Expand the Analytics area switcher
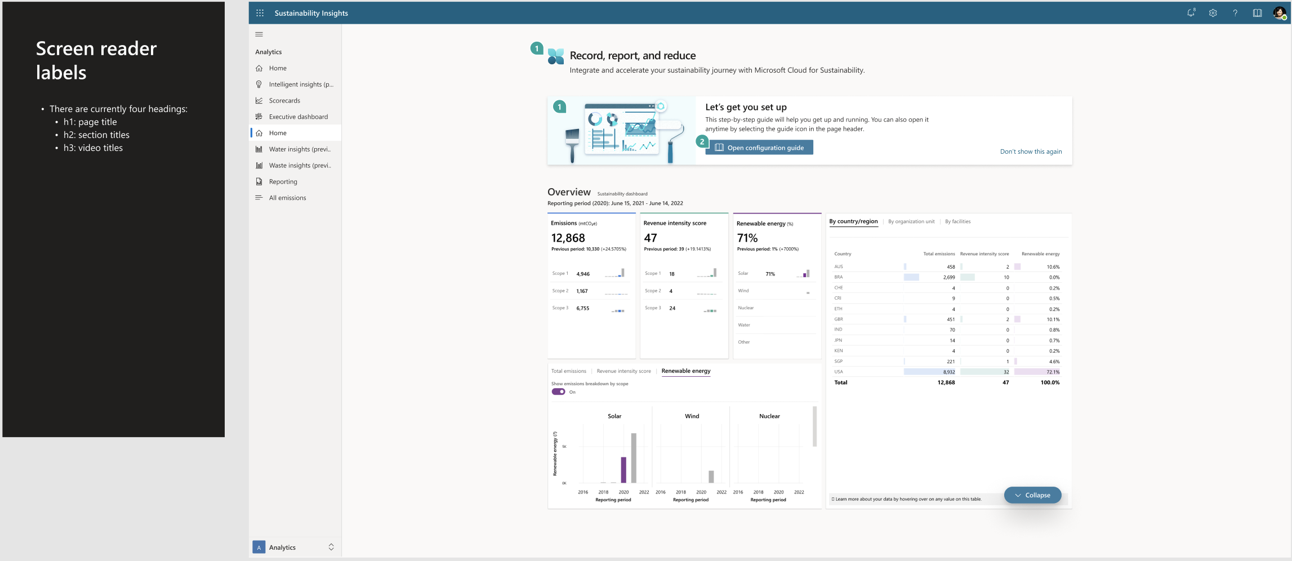Viewport: 1292px width, 561px height. [331, 547]
